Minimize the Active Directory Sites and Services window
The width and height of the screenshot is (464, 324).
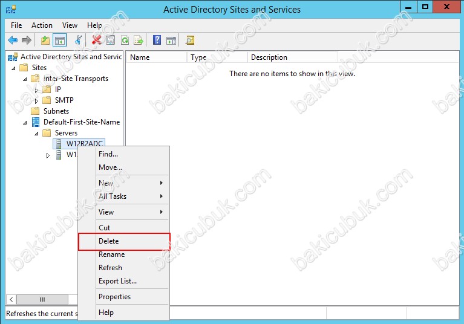click(x=408, y=7)
